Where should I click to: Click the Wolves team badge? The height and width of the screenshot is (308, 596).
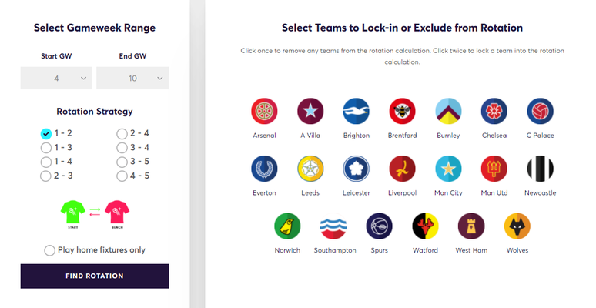pyautogui.click(x=517, y=226)
